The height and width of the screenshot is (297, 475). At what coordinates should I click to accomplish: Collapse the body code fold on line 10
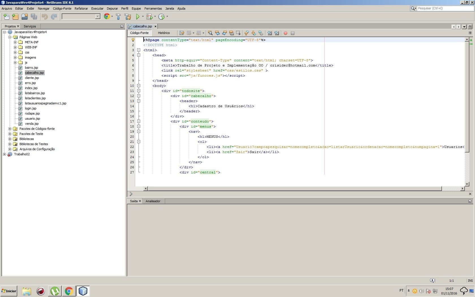pos(139,86)
